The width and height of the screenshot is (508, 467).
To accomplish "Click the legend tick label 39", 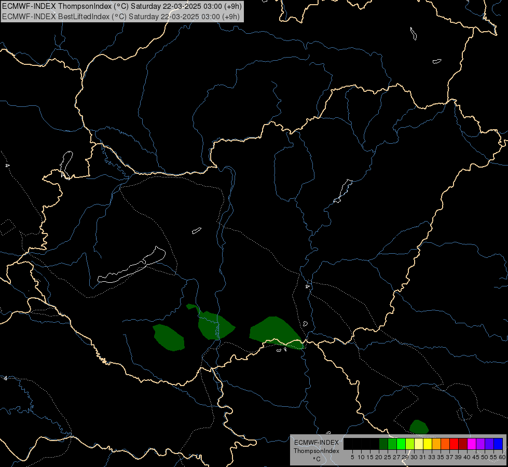I will point(458,457).
